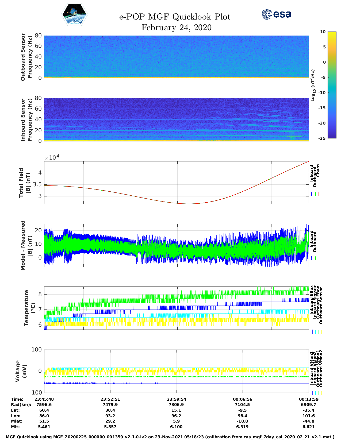The width and height of the screenshot is (341, 441).
Task: Click the 00:06:56 time label
Action: (x=243, y=399)
